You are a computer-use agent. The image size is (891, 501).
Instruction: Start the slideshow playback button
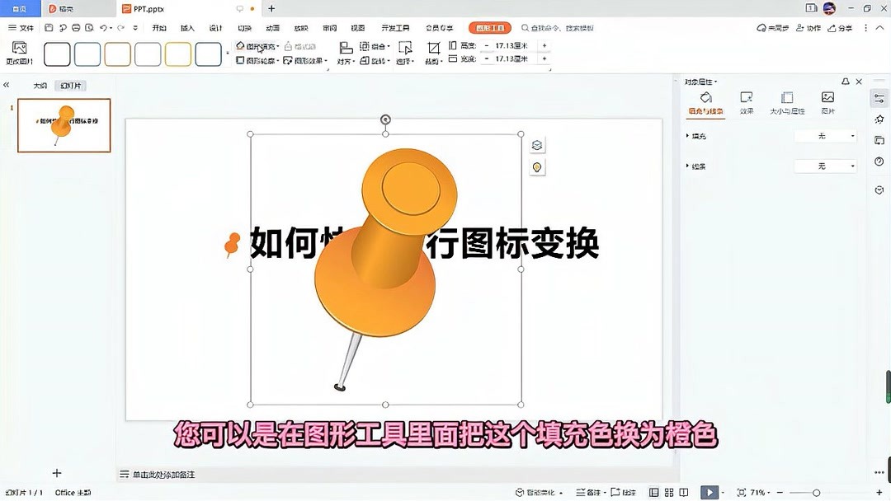point(709,491)
